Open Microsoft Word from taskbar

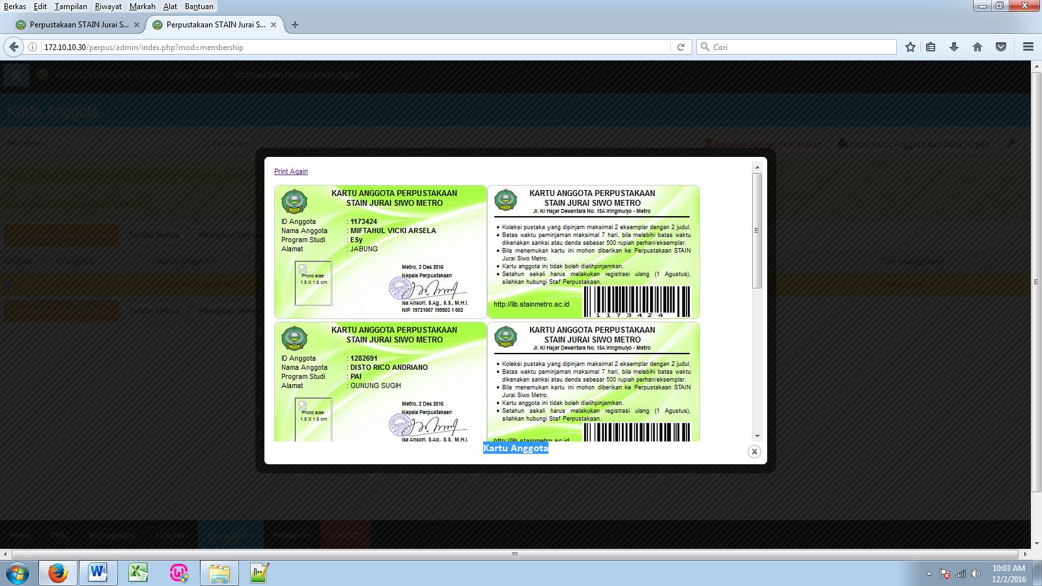point(98,573)
